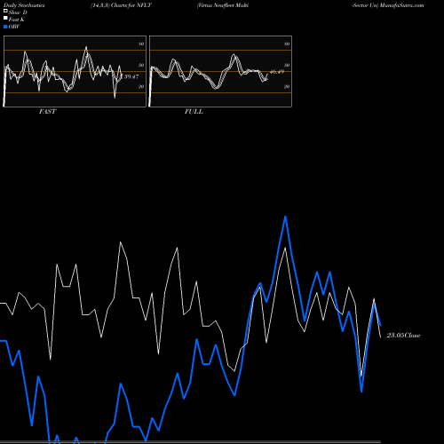Screen dimensions: 444x444
Task: Click the 39.47 value in FAST chart
Action: click(x=131, y=76)
